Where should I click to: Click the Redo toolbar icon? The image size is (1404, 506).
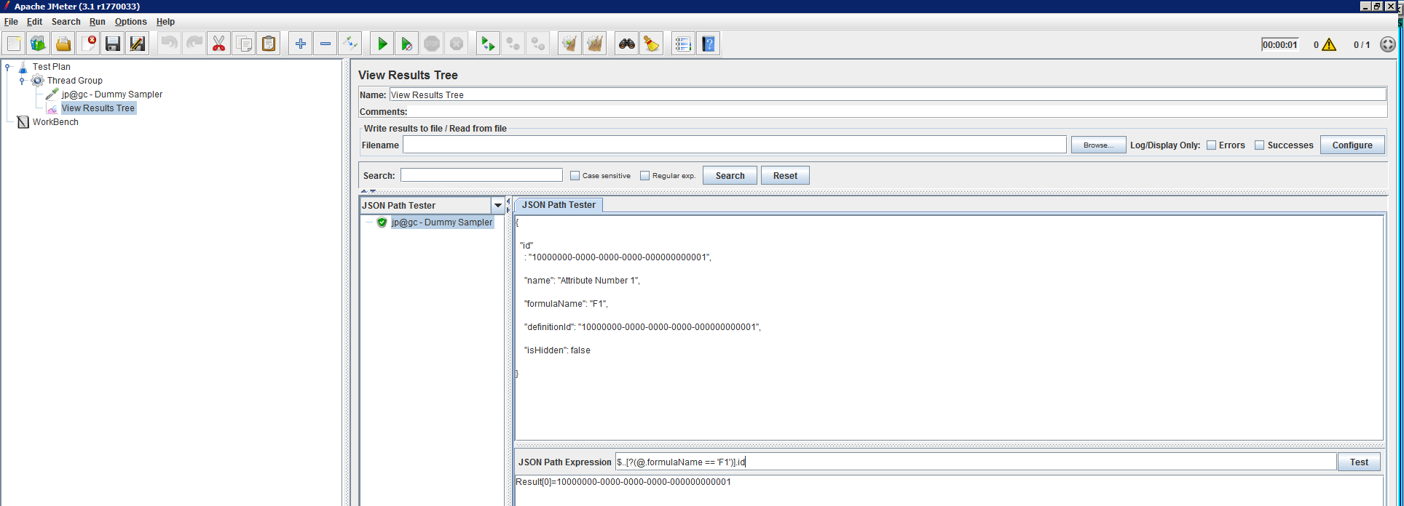(x=194, y=44)
